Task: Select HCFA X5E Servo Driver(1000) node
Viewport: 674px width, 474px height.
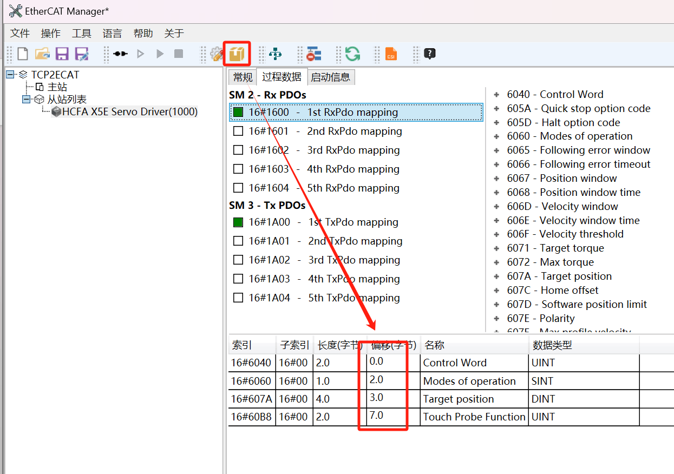Action: (x=130, y=111)
